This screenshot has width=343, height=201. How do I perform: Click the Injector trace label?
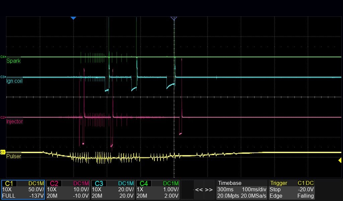[x=15, y=122]
